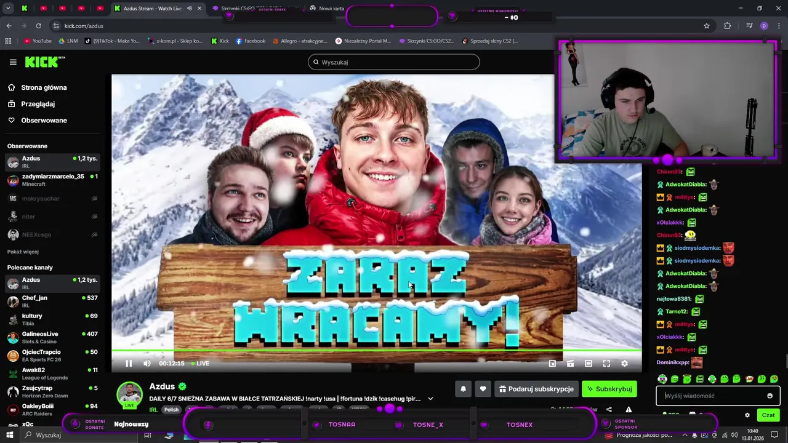Click Podaruj subskrypcje gift button
The image size is (788, 443).
coord(536,389)
